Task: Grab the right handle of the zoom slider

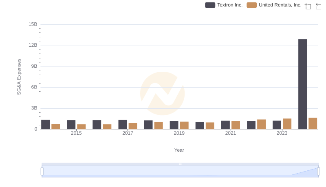Action: tap(319, 172)
